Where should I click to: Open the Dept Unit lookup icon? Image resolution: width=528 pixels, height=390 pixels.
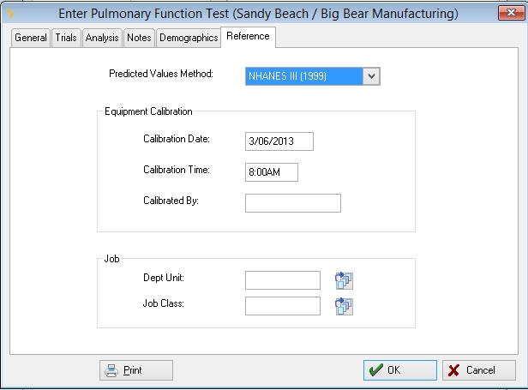pos(344,280)
